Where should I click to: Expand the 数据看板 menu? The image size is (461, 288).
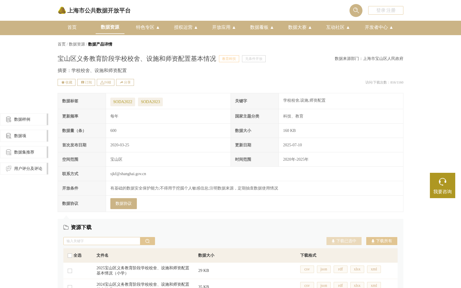262,27
